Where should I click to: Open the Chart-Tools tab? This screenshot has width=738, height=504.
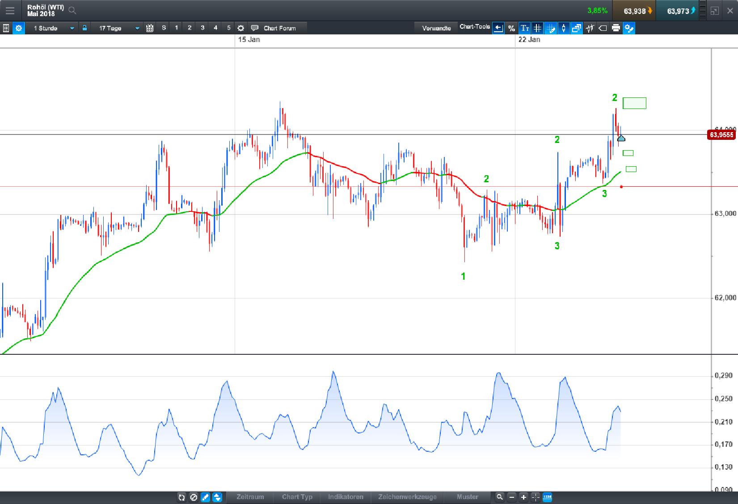pyautogui.click(x=475, y=27)
